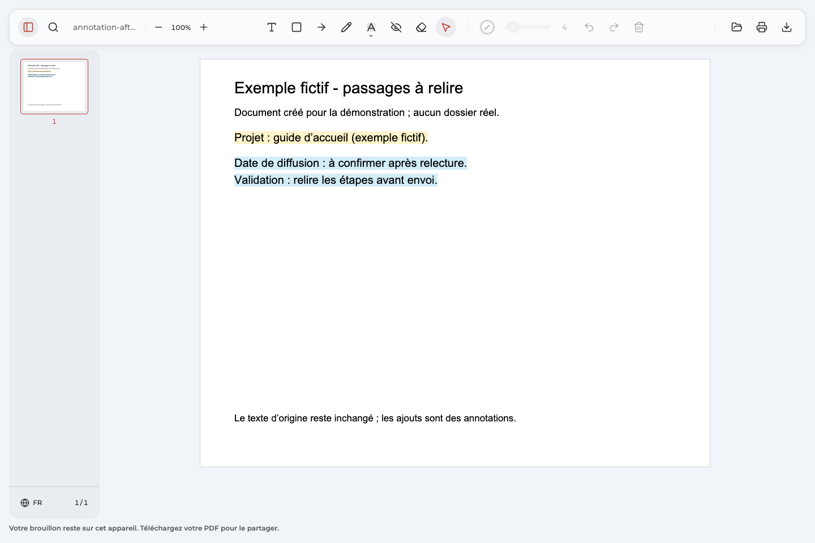
Task: Download the annotated PDF
Action: (x=787, y=27)
